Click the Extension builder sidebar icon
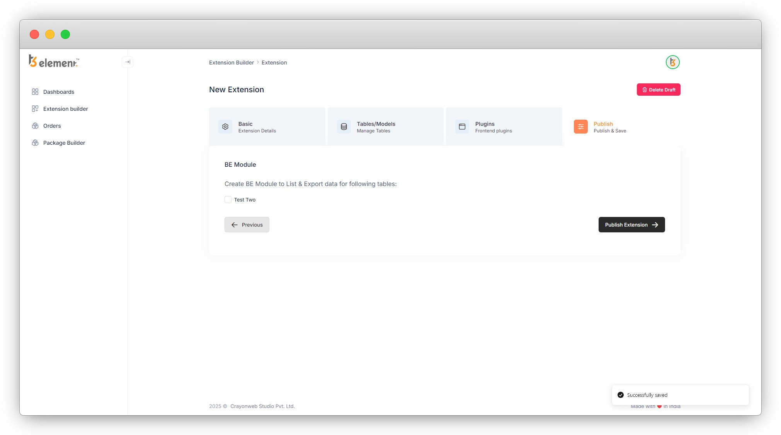781x435 pixels. tap(35, 109)
